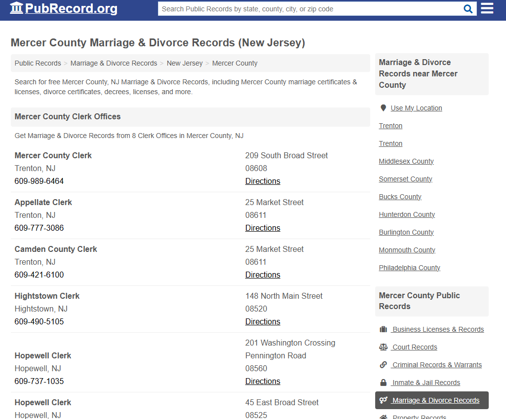
Task: Click the Criminal Records chain link icon
Action: pyautogui.click(x=384, y=365)
